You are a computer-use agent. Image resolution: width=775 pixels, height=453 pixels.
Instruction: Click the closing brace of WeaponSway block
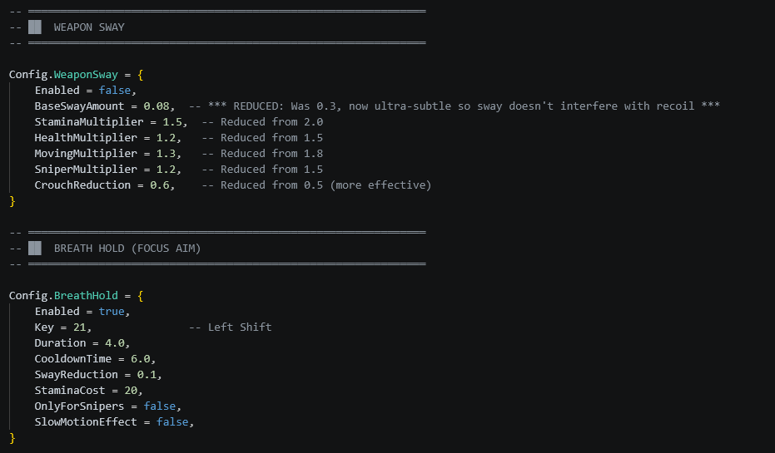[x=12, y=201]
